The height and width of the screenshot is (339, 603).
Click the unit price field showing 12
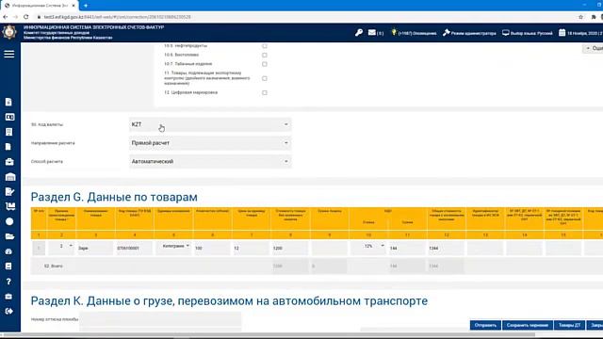(251, 249)
